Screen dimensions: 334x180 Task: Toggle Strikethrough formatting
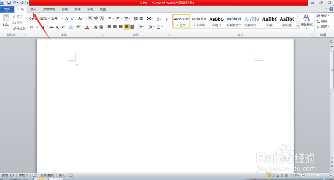click(51, 27)
